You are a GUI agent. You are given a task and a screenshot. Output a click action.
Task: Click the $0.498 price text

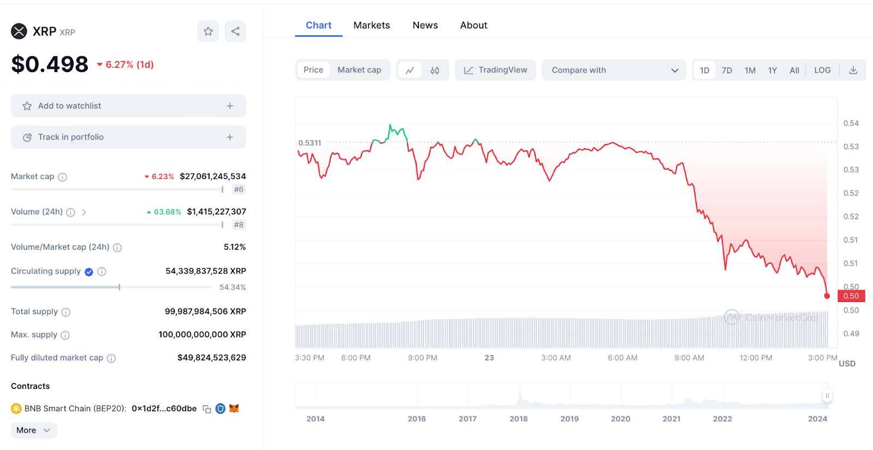point(50,64)
